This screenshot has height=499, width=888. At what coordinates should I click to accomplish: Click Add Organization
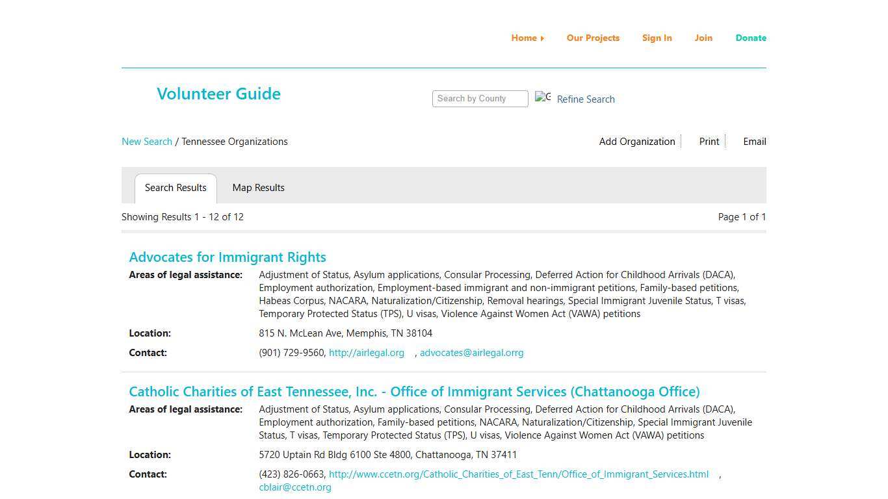pos(636,141)
